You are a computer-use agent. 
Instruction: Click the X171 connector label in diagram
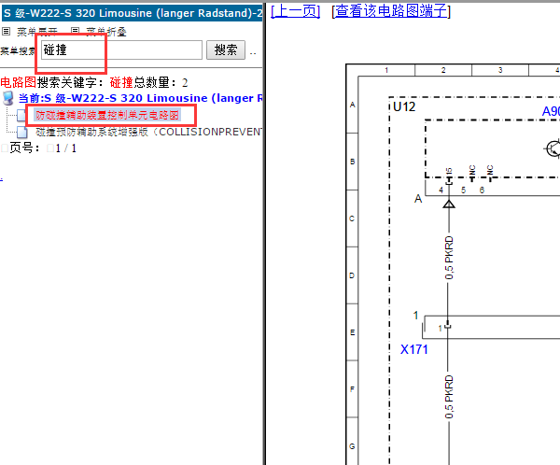pyautogui.click(x=413, y=349)
